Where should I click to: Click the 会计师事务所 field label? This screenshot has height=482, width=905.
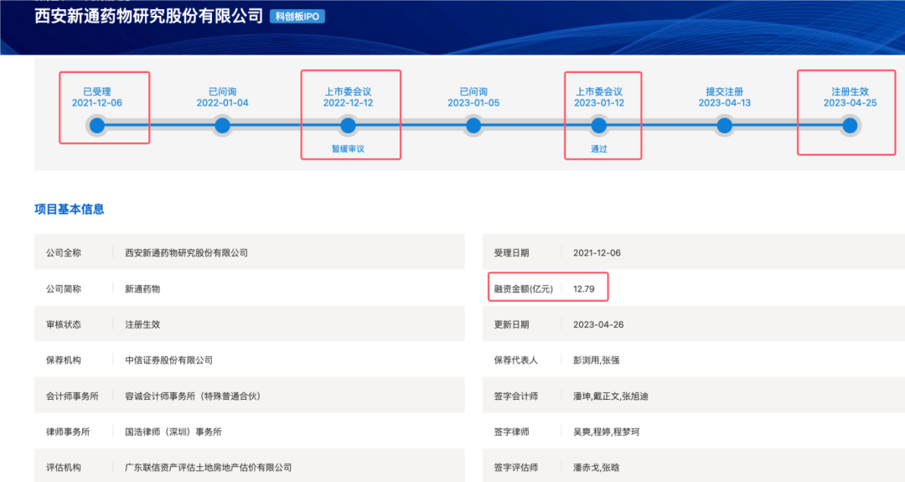tap(72, 396)
